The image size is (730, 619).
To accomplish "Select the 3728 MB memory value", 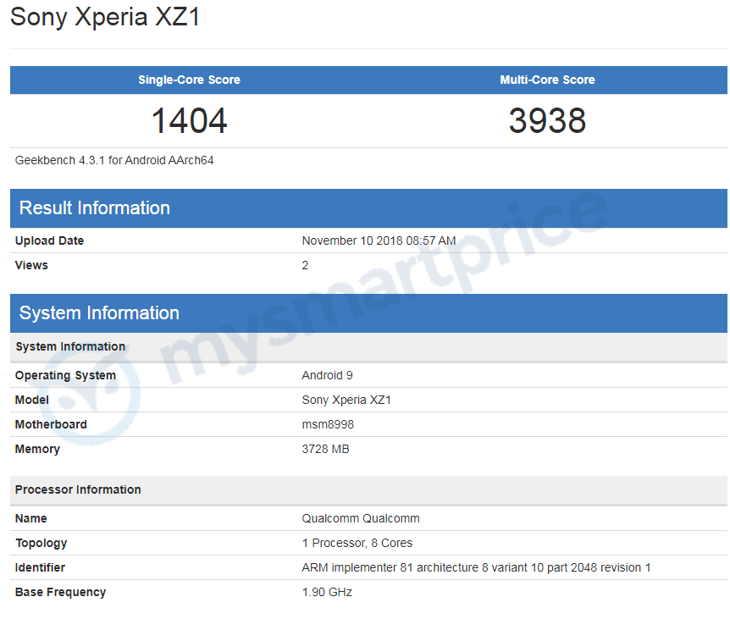I will coord(325,449).
